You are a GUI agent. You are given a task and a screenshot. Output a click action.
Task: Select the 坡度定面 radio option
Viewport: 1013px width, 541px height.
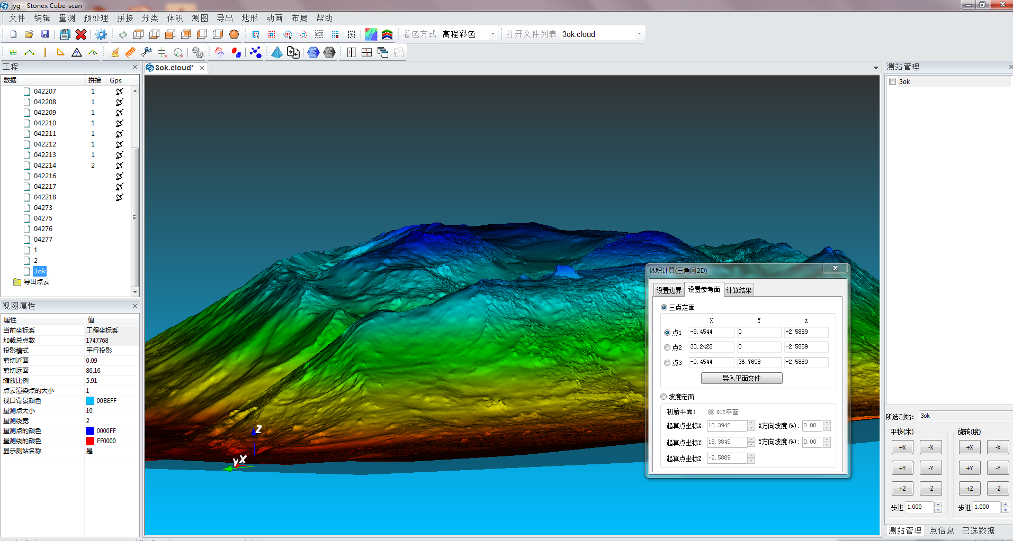664,397
